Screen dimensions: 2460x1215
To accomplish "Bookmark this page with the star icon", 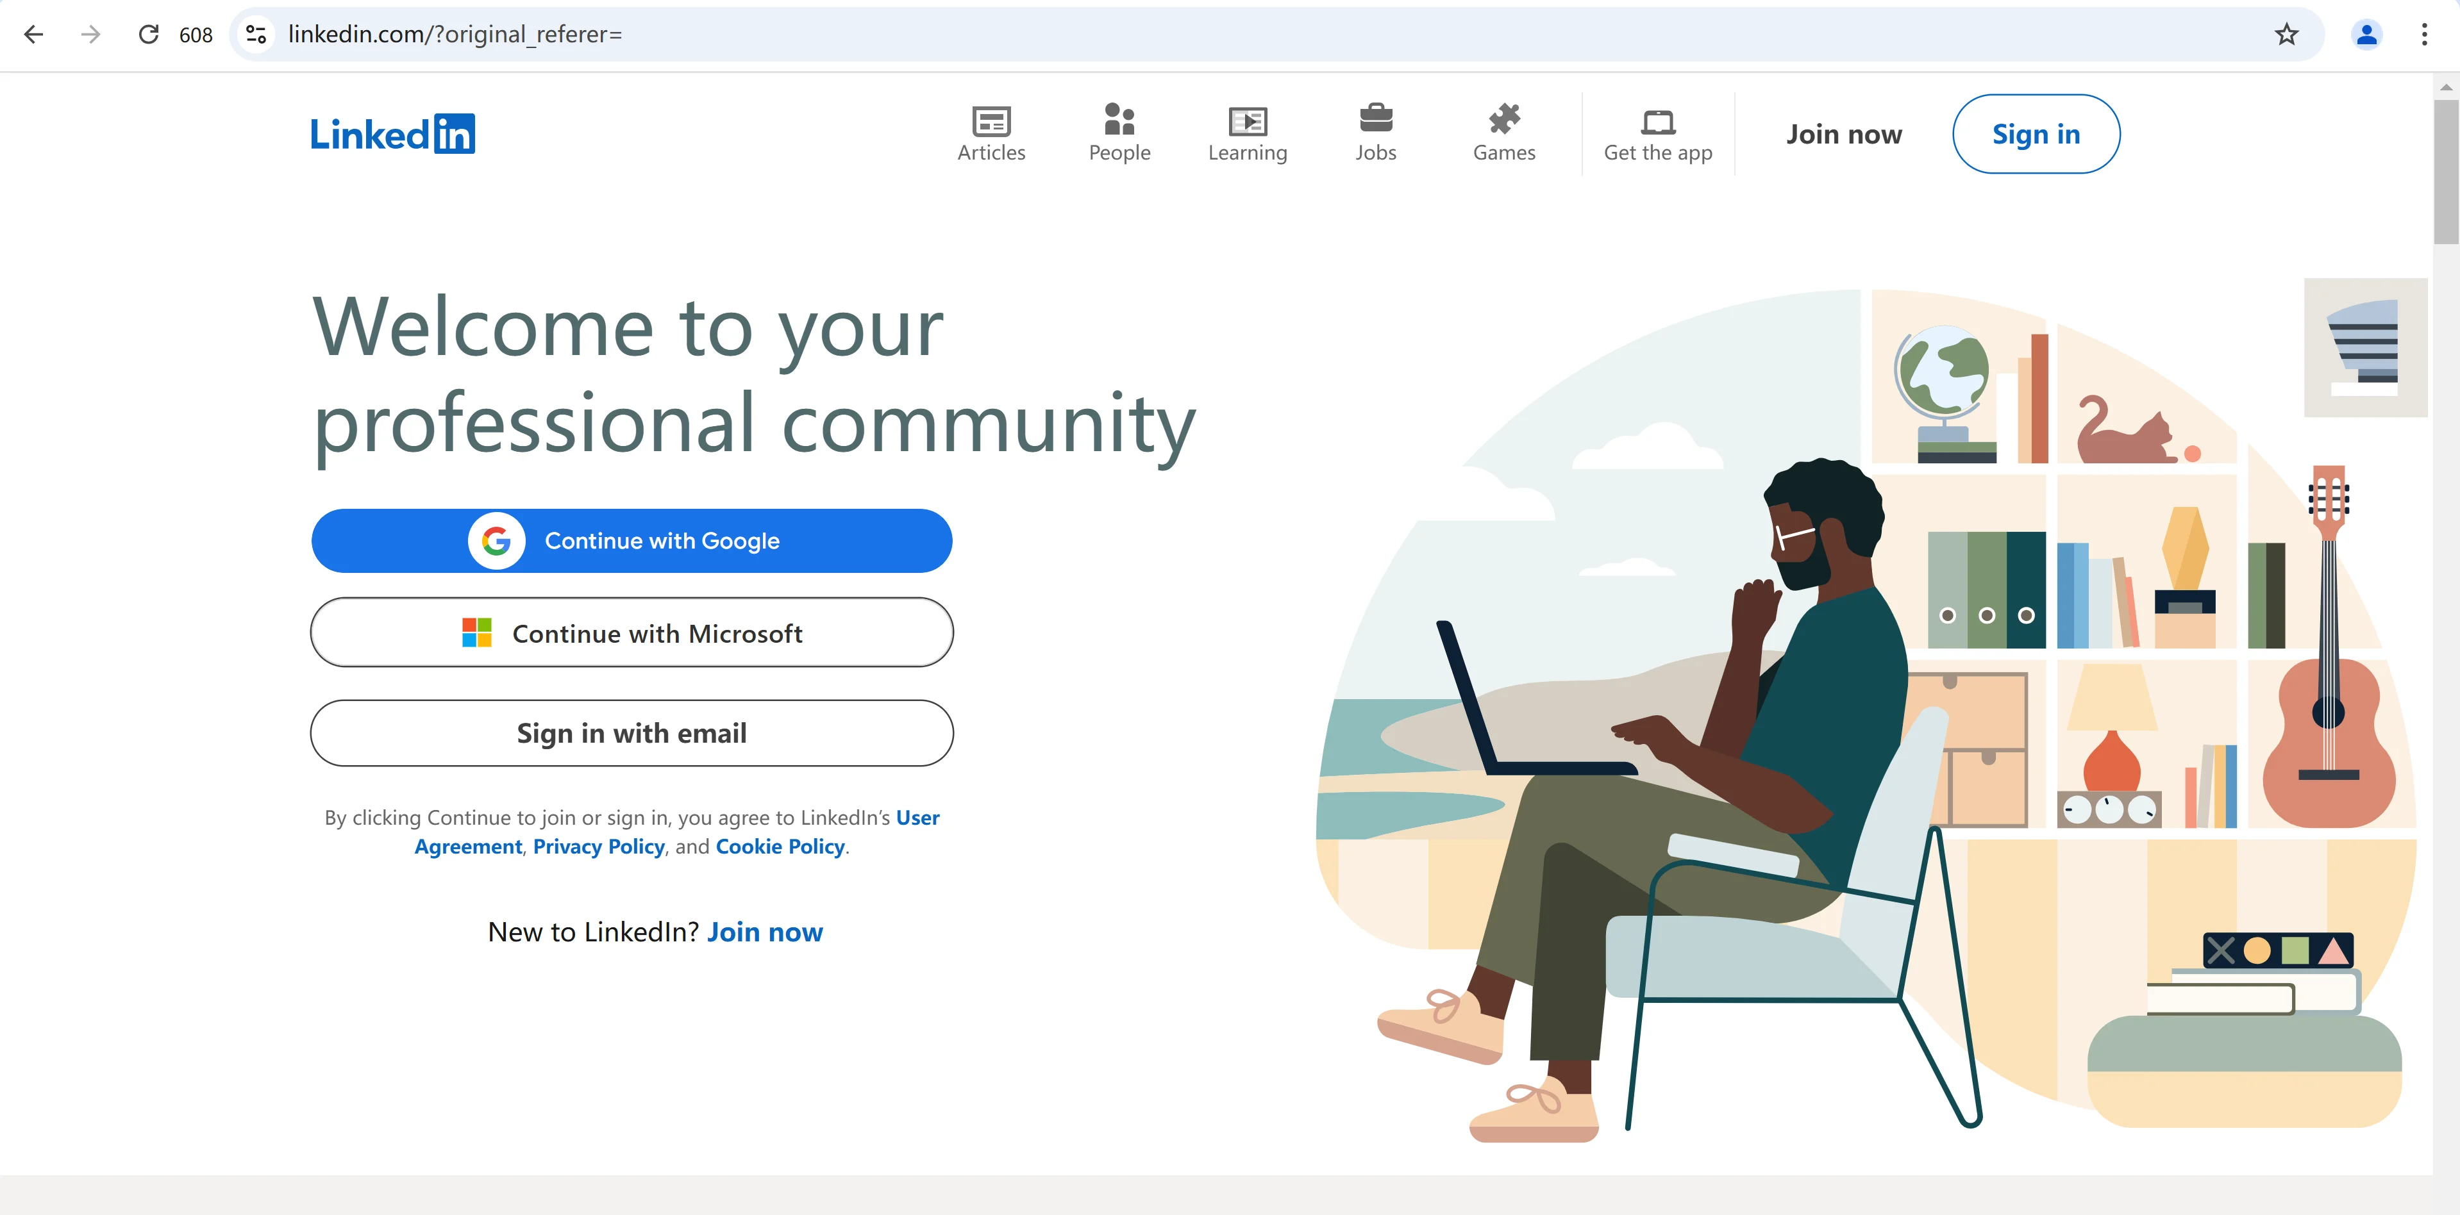I will tap(2286, 35).
